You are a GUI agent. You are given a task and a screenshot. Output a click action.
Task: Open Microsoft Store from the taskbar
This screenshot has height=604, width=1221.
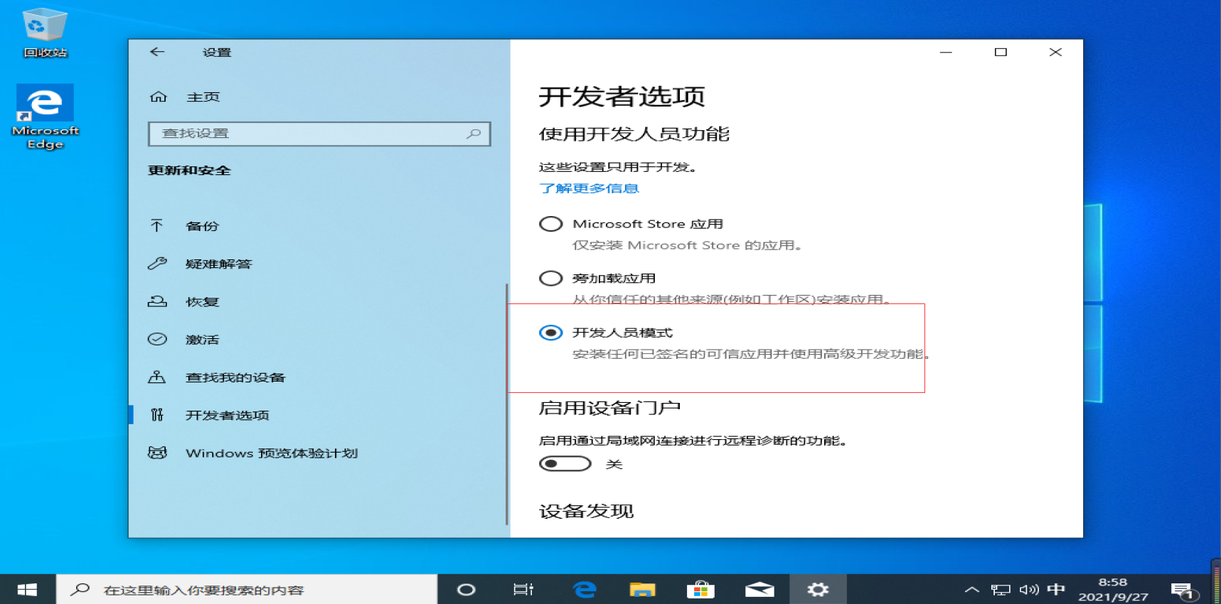click(x=701, y=589)
